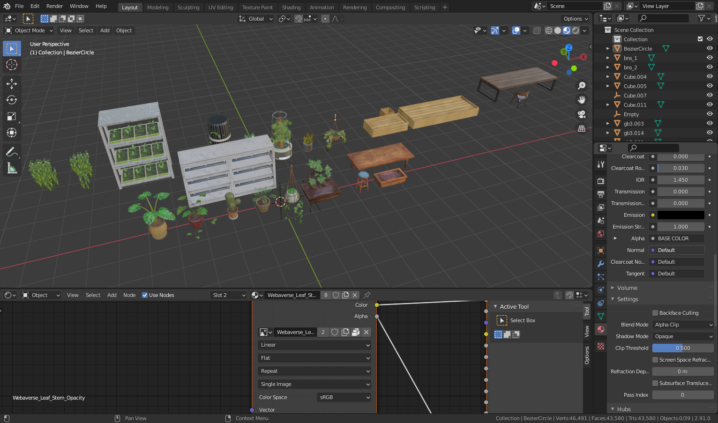Image resolution: width=718 pixels, height=423 pixels.
Task: Switch to the Shading workspace tab
Action: click(x=292, y=7)
